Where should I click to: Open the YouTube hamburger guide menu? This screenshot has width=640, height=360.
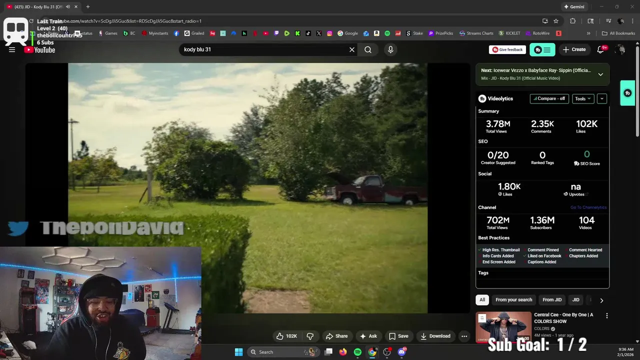12,49
